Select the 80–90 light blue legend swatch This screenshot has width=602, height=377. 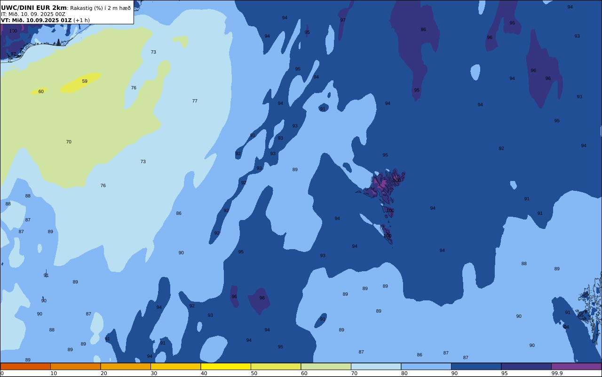[x=426, y=366]
